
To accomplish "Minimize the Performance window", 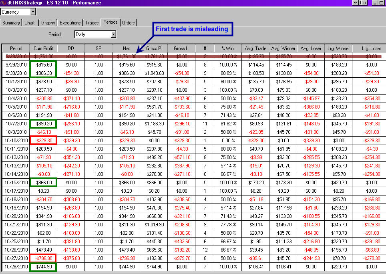I will coord(375,3).
